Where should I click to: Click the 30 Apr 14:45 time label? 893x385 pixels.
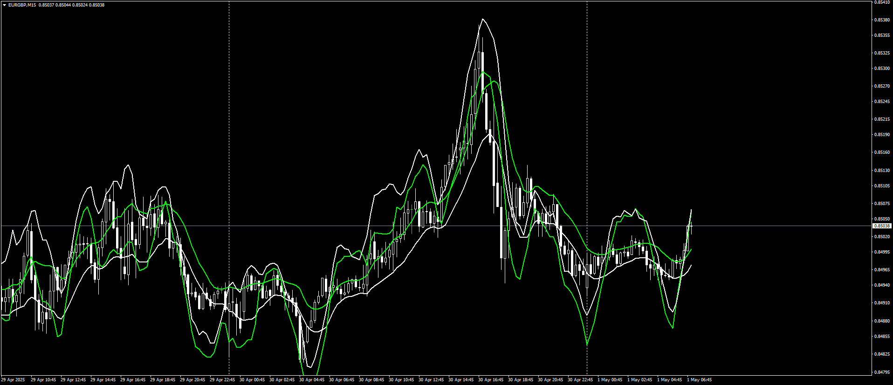click(461, 380)
